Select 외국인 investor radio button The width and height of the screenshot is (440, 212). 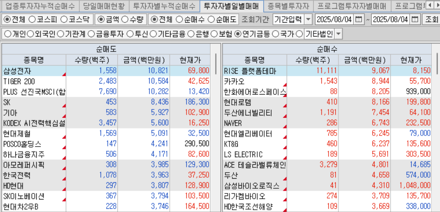coord(30,34)
